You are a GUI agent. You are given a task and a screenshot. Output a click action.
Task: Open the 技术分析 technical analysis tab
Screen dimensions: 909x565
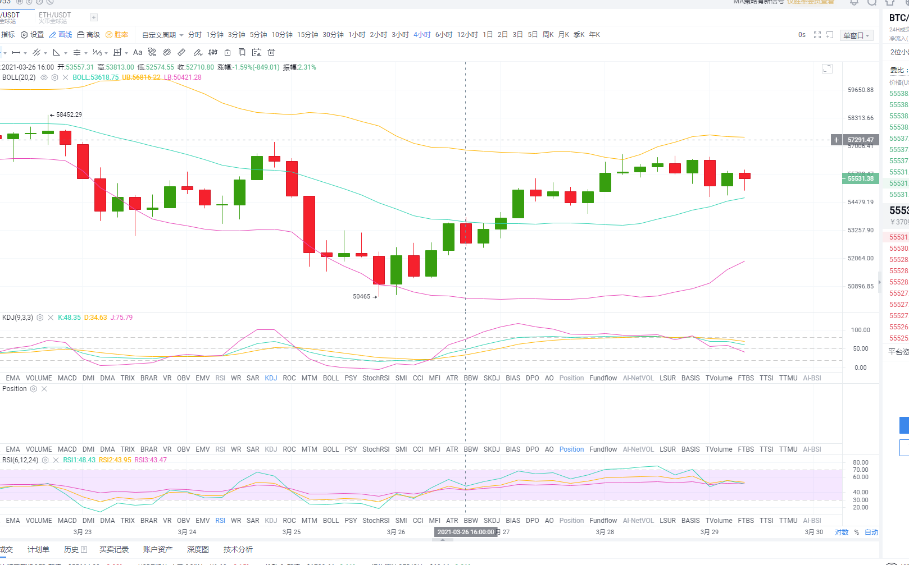238,549
